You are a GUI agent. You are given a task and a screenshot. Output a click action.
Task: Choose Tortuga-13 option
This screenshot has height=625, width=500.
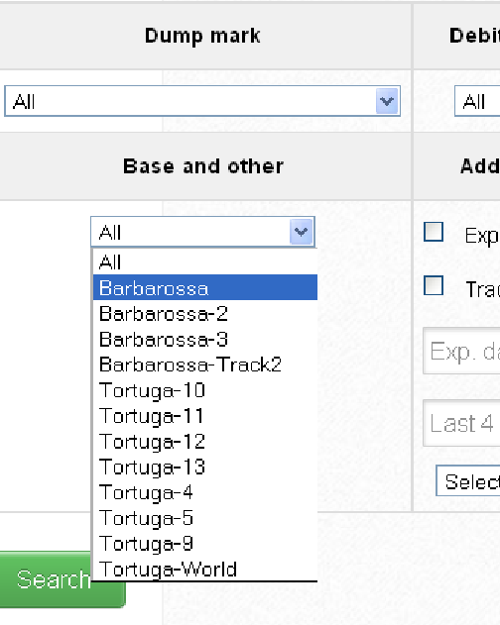coord(205,467)
